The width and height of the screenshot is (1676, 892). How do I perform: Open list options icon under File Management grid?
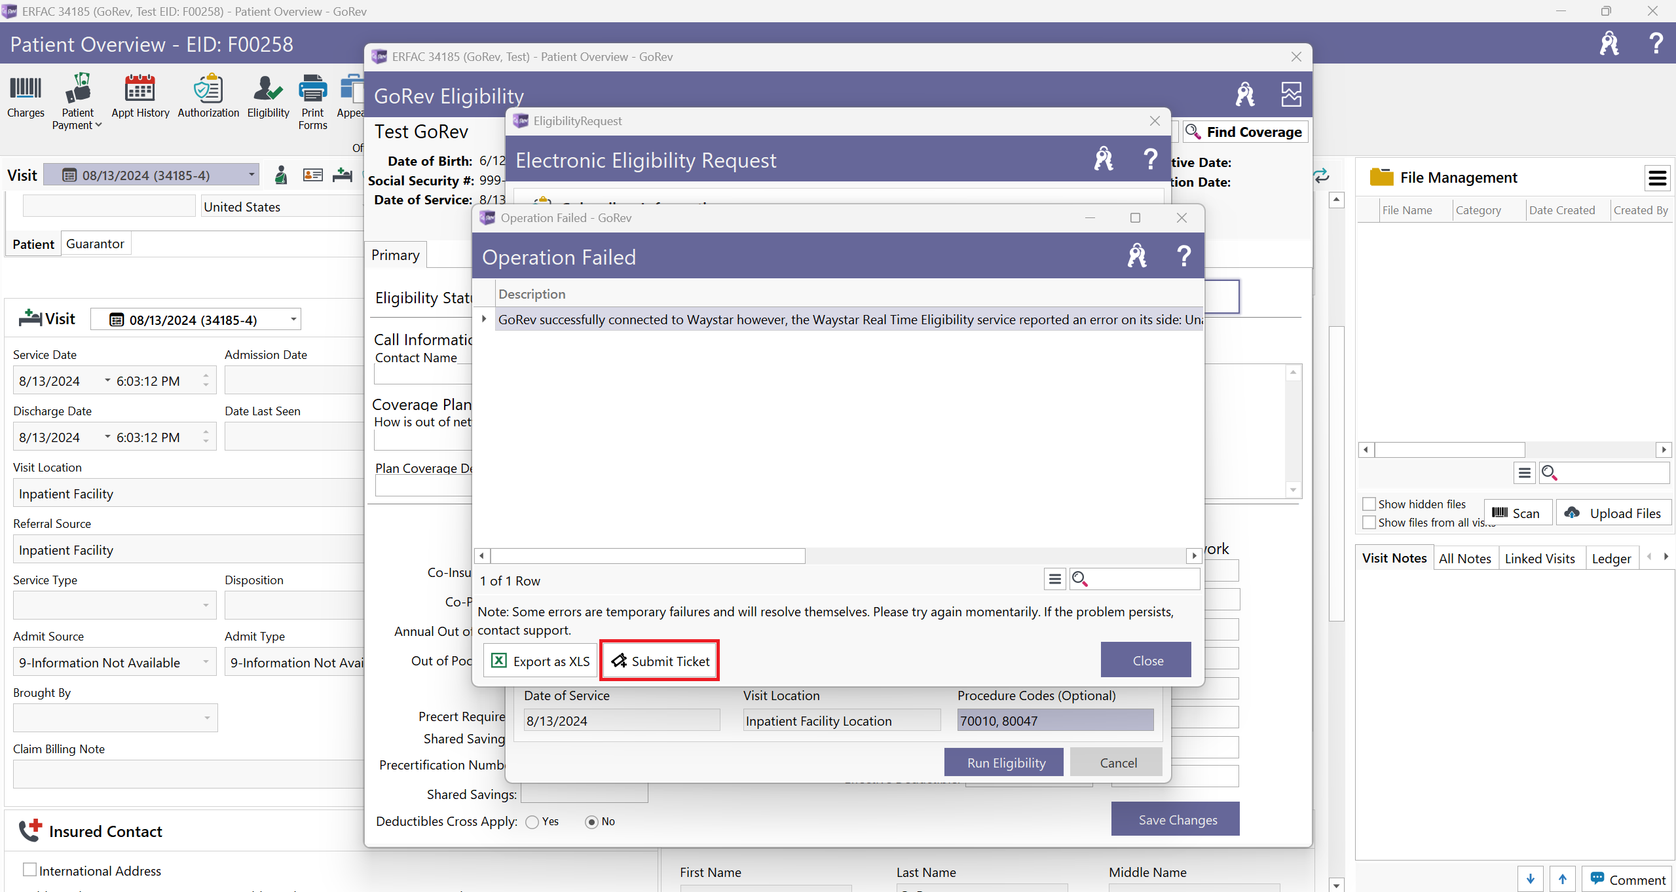pyautogui.click(x=1525, y=473)
